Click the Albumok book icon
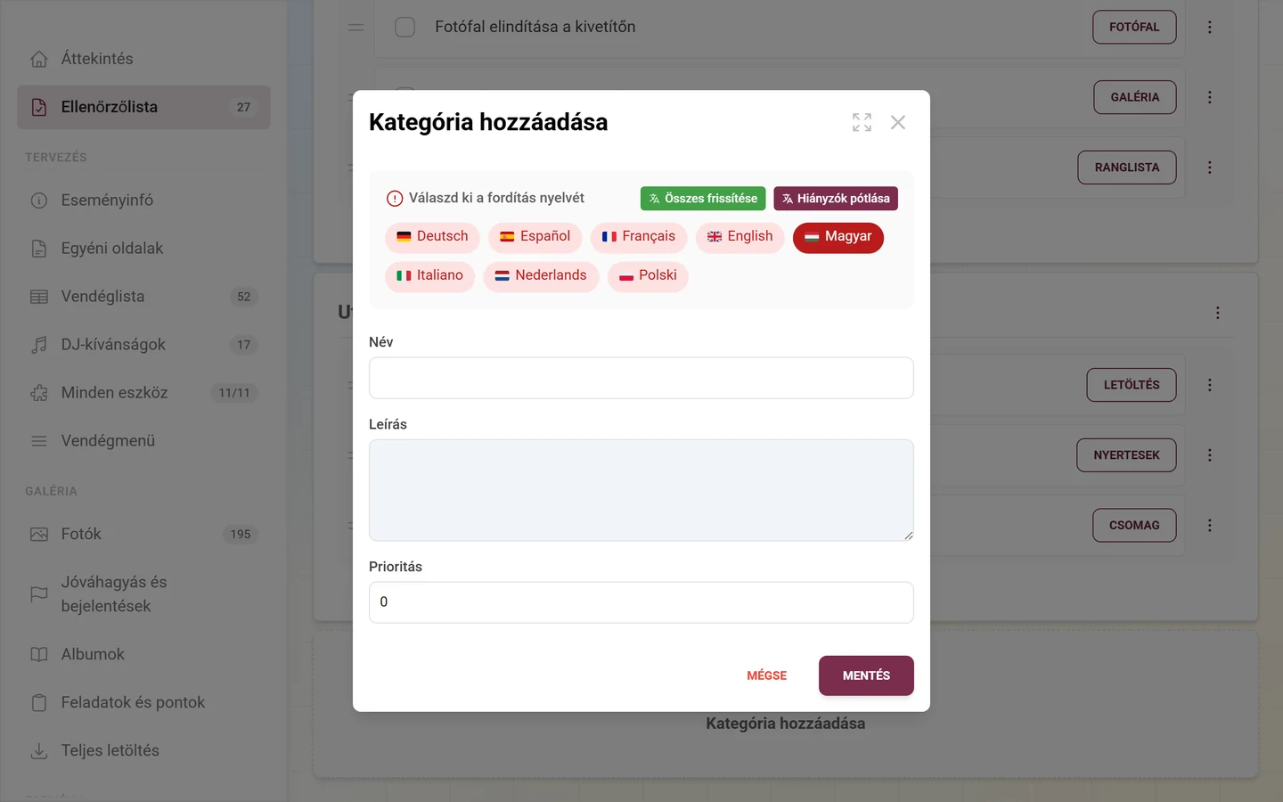The height and width of the screenshot is (802, 1283). click(x=39, y=655)
